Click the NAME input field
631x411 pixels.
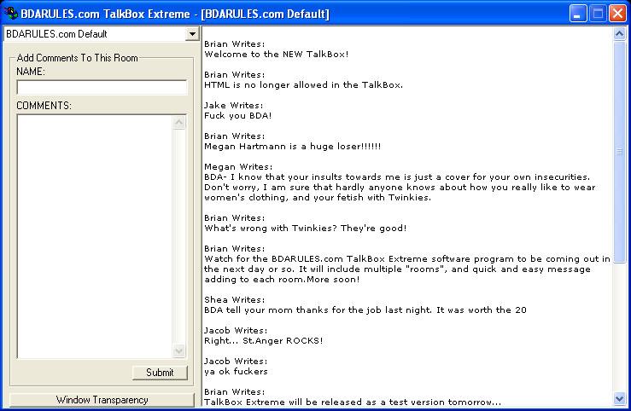point(102,87)
